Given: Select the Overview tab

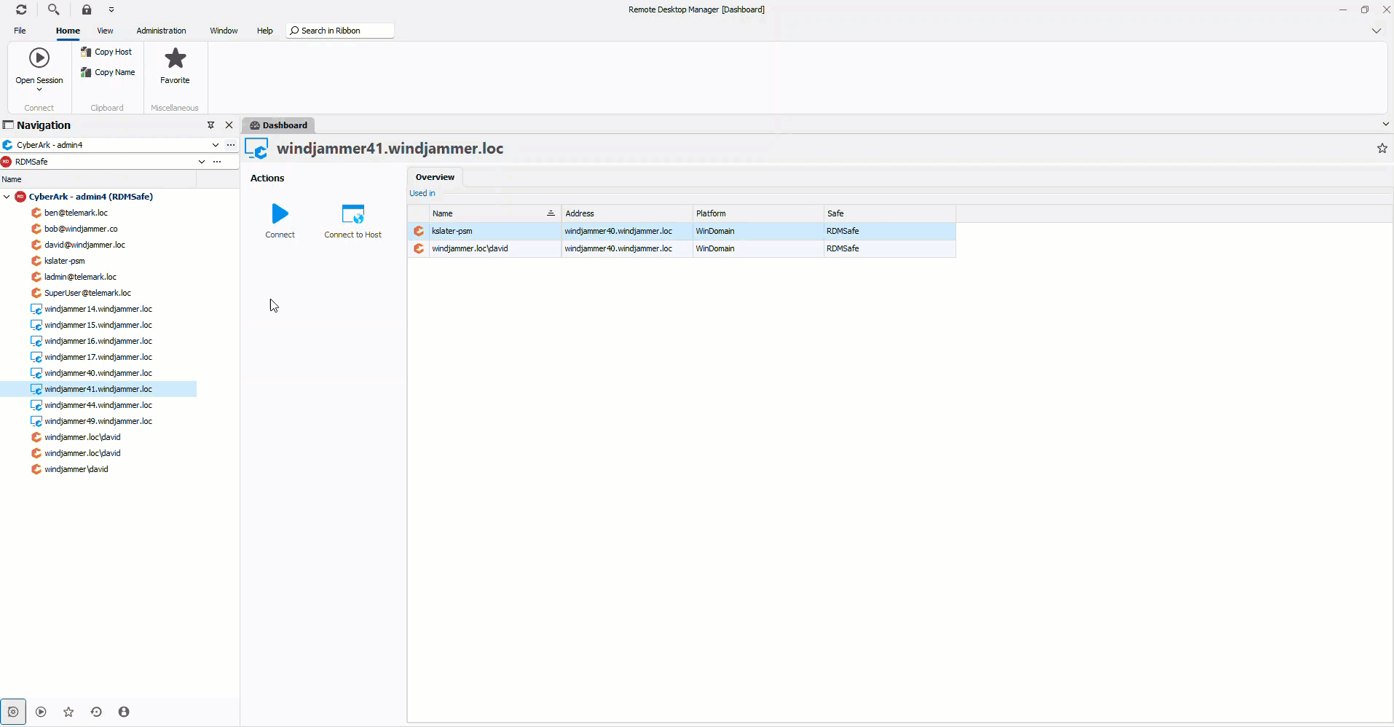Looking at the screenshot, I should [435, 177].
